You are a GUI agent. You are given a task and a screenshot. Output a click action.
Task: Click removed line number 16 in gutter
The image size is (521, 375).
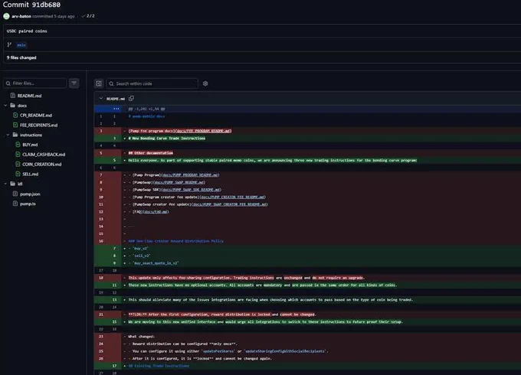101,241
